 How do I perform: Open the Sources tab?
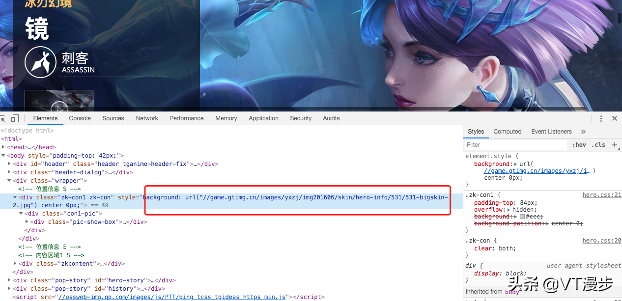coord(113,118)
